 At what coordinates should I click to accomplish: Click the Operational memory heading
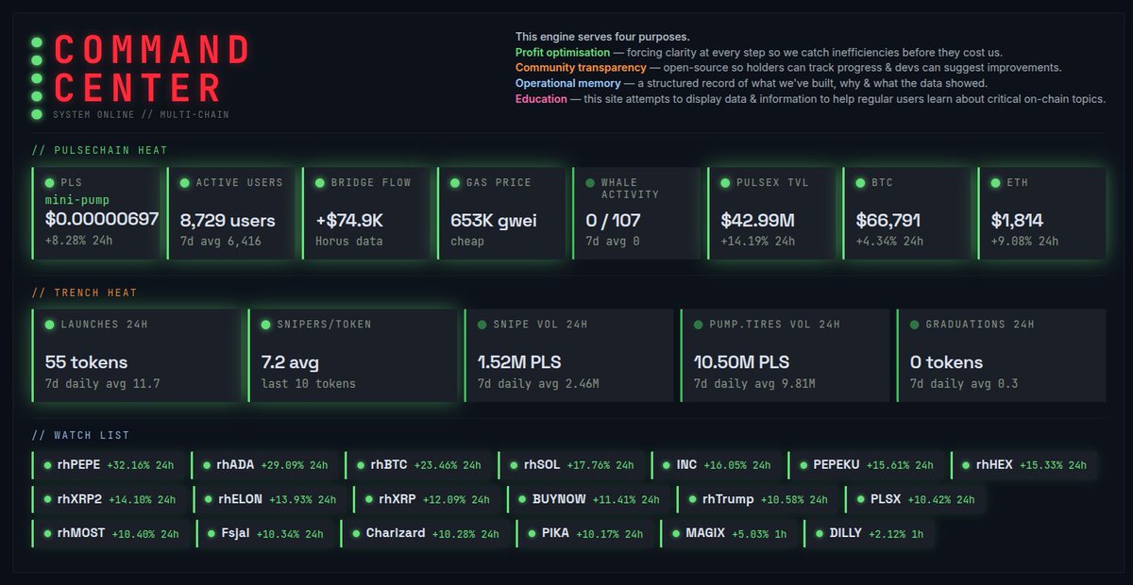point(567,83)
